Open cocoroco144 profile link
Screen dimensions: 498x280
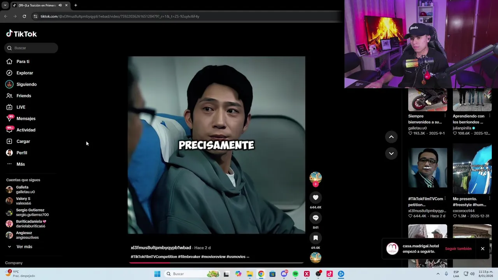pyautogui.click(x=463, y=211)
